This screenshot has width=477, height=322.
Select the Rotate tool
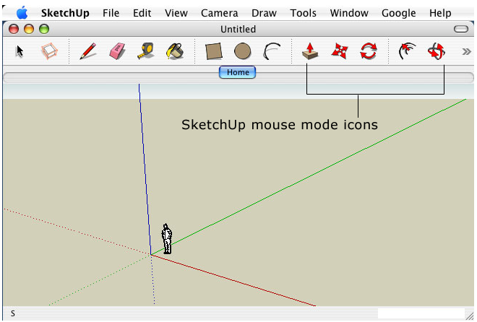[369, 51]
